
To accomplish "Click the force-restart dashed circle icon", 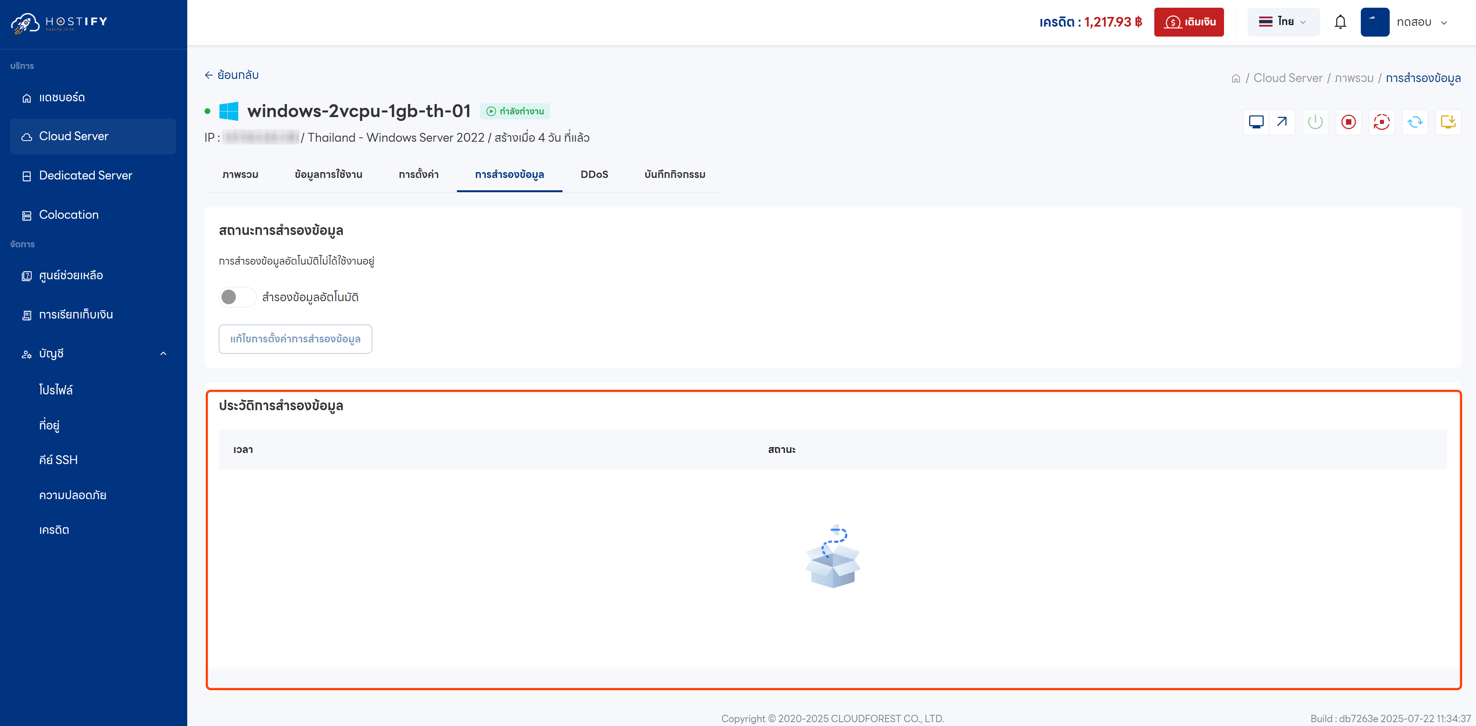I will (1382, 122).
